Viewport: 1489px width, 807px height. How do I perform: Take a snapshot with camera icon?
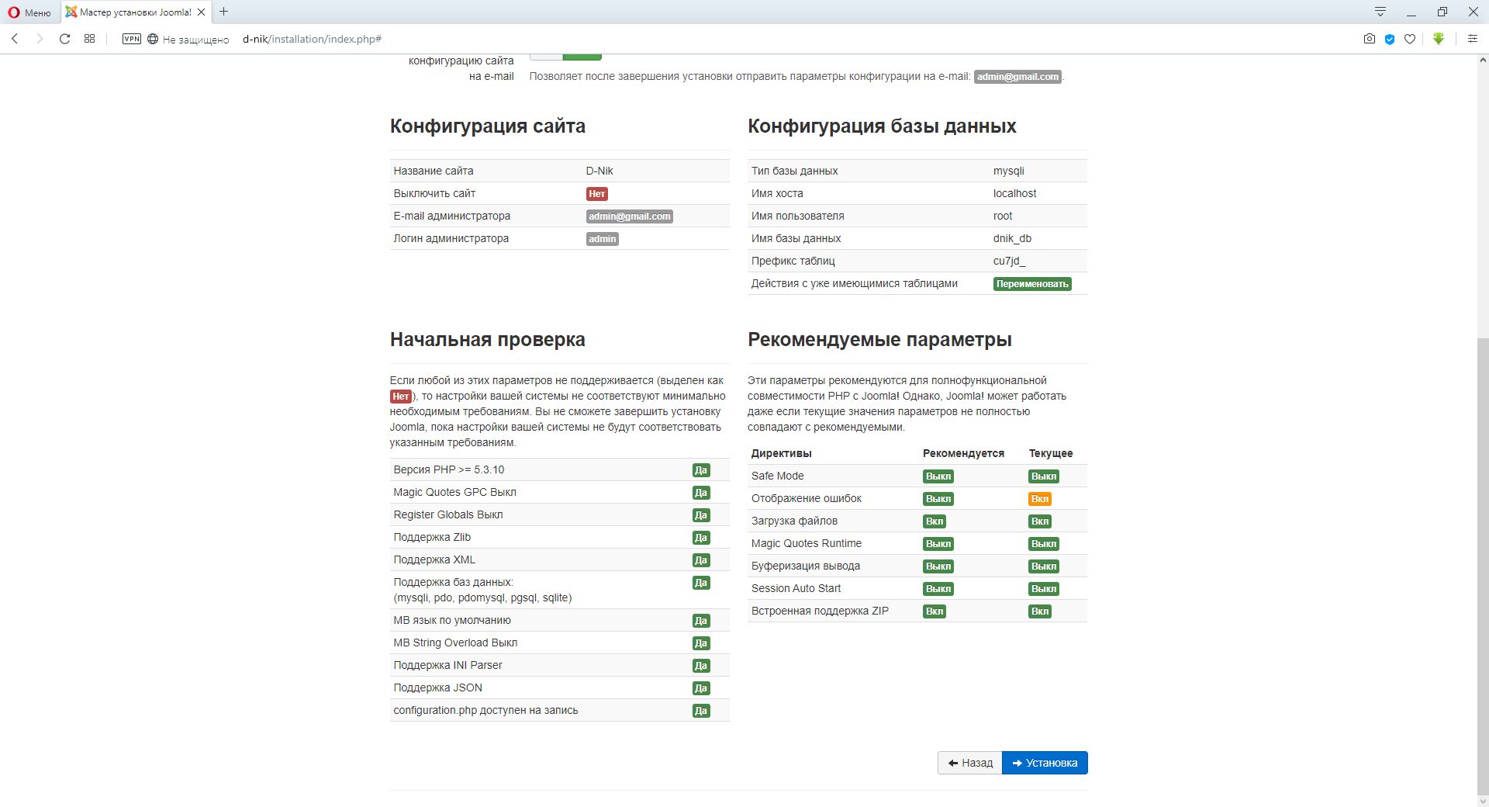(1370, 39)
